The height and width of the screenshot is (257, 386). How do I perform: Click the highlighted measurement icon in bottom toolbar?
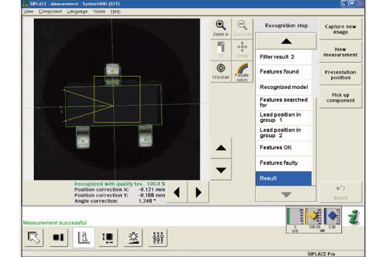pyautogui.click(x=82, y=238)
